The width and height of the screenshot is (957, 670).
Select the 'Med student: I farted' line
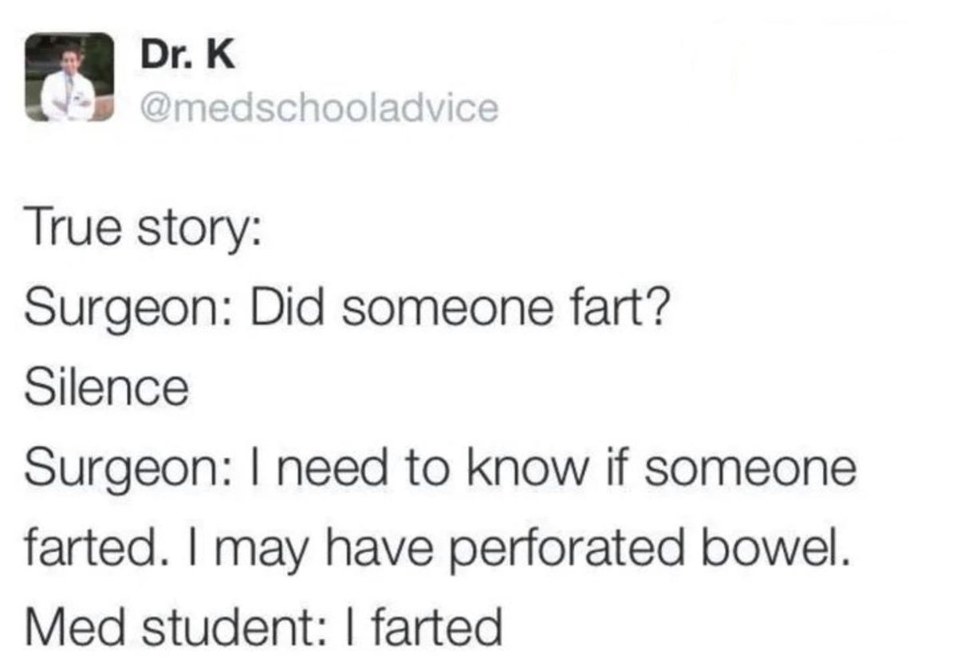[x=265, y=627]
